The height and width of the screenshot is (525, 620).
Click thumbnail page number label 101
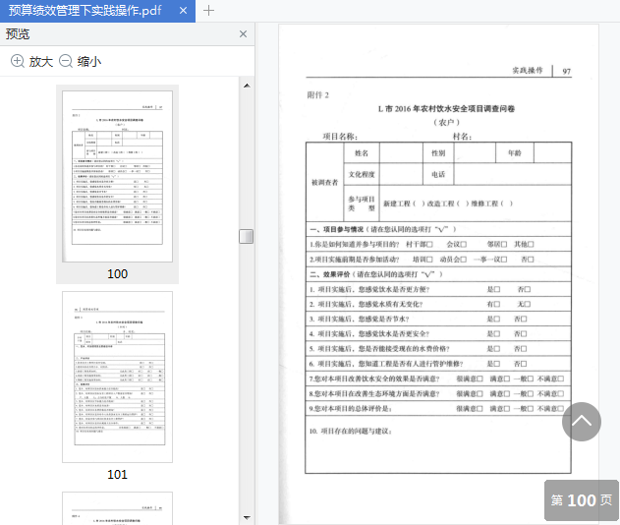click(x=118, y=474)
